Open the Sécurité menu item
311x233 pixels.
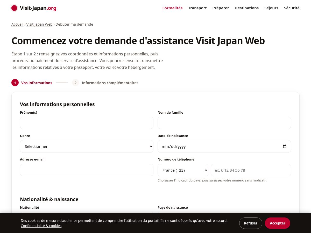click(x=292, y=8)
